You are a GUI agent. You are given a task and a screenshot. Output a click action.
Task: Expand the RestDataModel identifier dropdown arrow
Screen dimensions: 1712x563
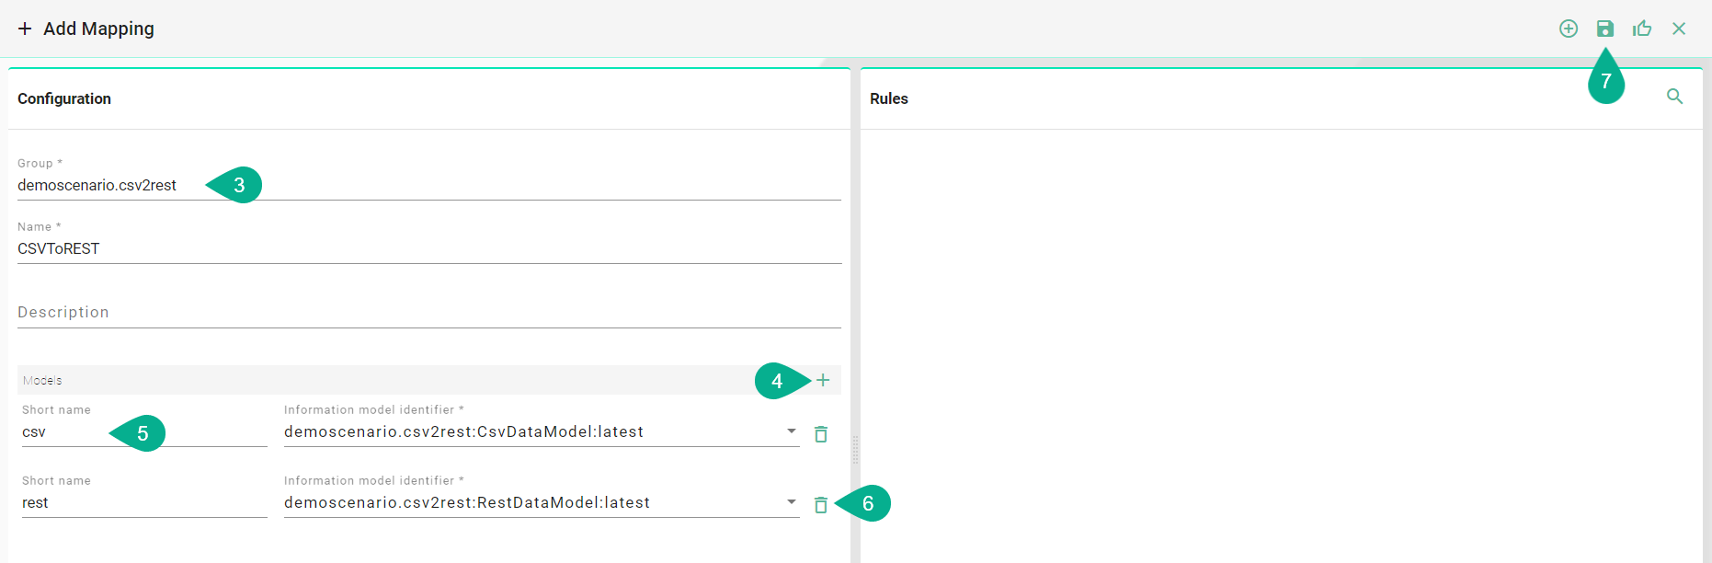click(791, 502)
